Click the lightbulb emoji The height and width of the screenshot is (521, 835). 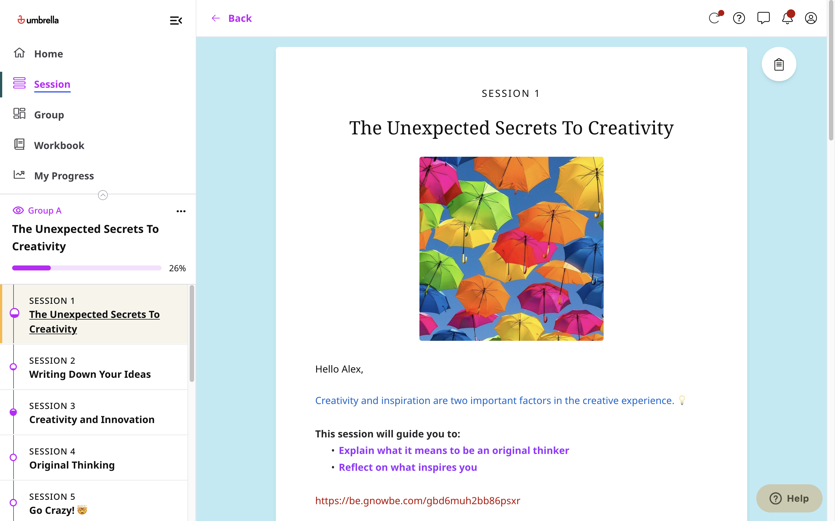click(681, 400)
